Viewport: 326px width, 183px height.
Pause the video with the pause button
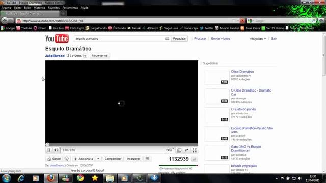pyautogui.click(x=49, y=150)
